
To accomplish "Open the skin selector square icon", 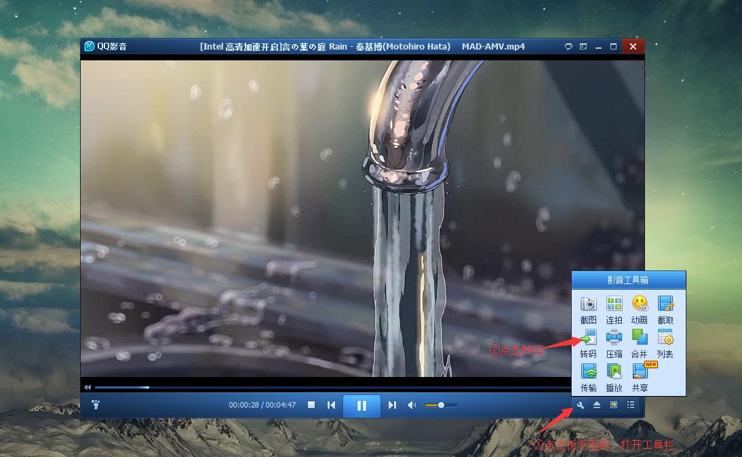I will click(612, 405).
